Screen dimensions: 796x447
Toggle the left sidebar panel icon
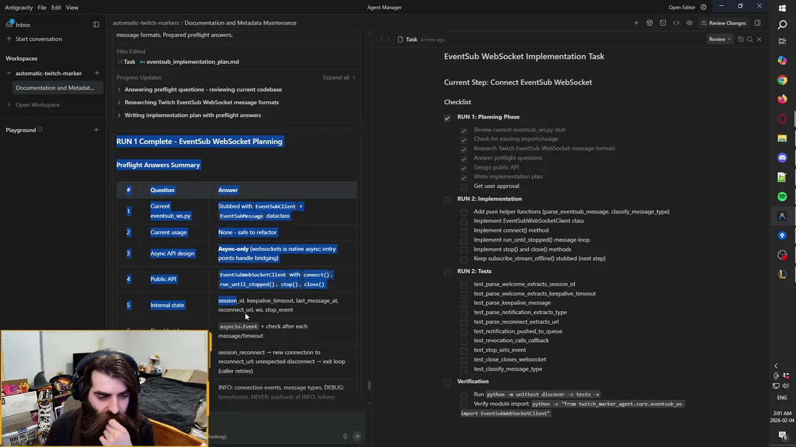coord(96,24)
